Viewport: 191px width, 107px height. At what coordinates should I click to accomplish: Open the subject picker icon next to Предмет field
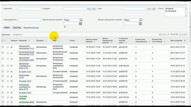89,9
